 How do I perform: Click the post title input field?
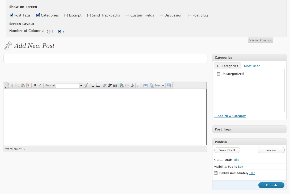105,58
